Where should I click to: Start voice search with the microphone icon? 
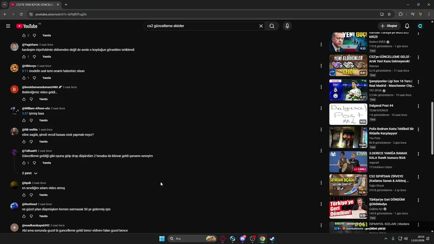(x=287, y=26)
